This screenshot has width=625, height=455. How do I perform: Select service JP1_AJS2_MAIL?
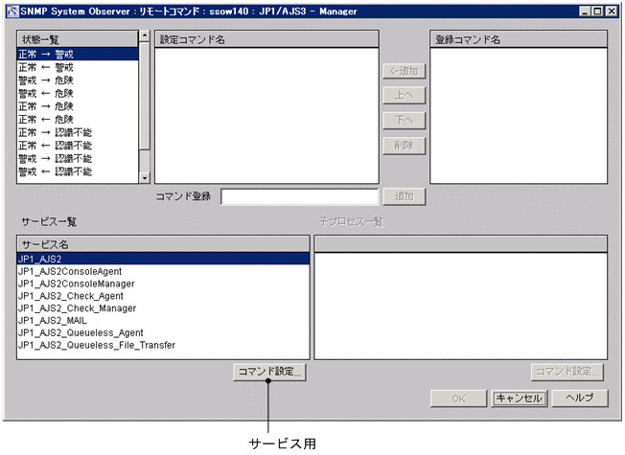[x=163, y=320]
